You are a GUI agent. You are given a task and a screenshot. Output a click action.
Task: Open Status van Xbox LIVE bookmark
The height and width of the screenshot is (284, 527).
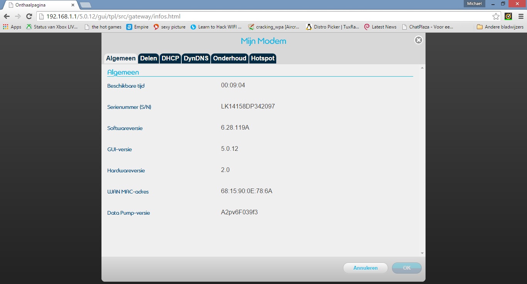pos(52,27)
